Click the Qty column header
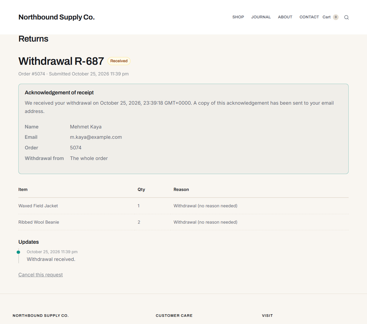The height and width of the screenshot is (324, 367). pyautogui.click(x=141, y=190)
